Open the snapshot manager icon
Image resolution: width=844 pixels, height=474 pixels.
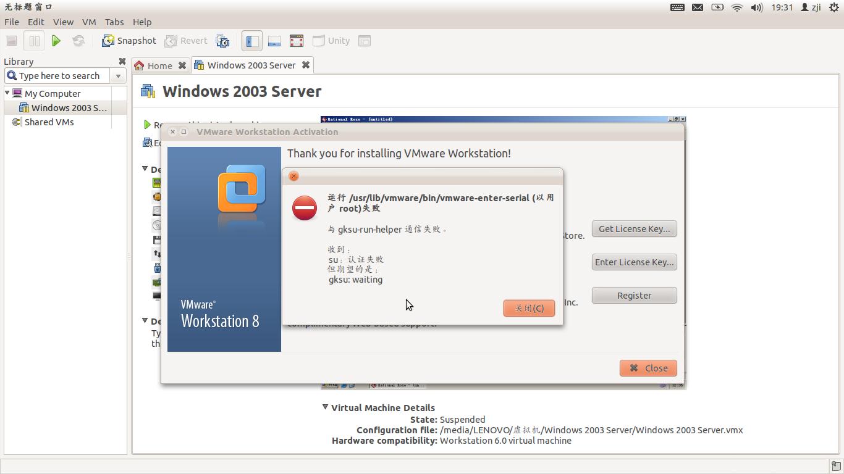pyautogui.click(x=222, y=41)
